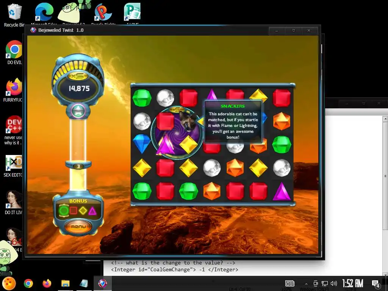Screen dimensions: 388x291
Task: Click the 14,875 score display
Action: [x=79, y=88]
